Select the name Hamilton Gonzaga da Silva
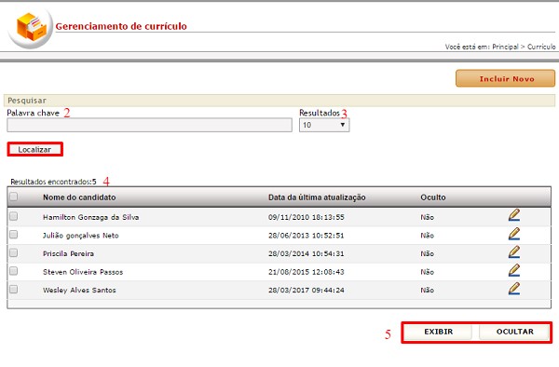Viewport: 559px width, 367px height. (x=91, y=217)
